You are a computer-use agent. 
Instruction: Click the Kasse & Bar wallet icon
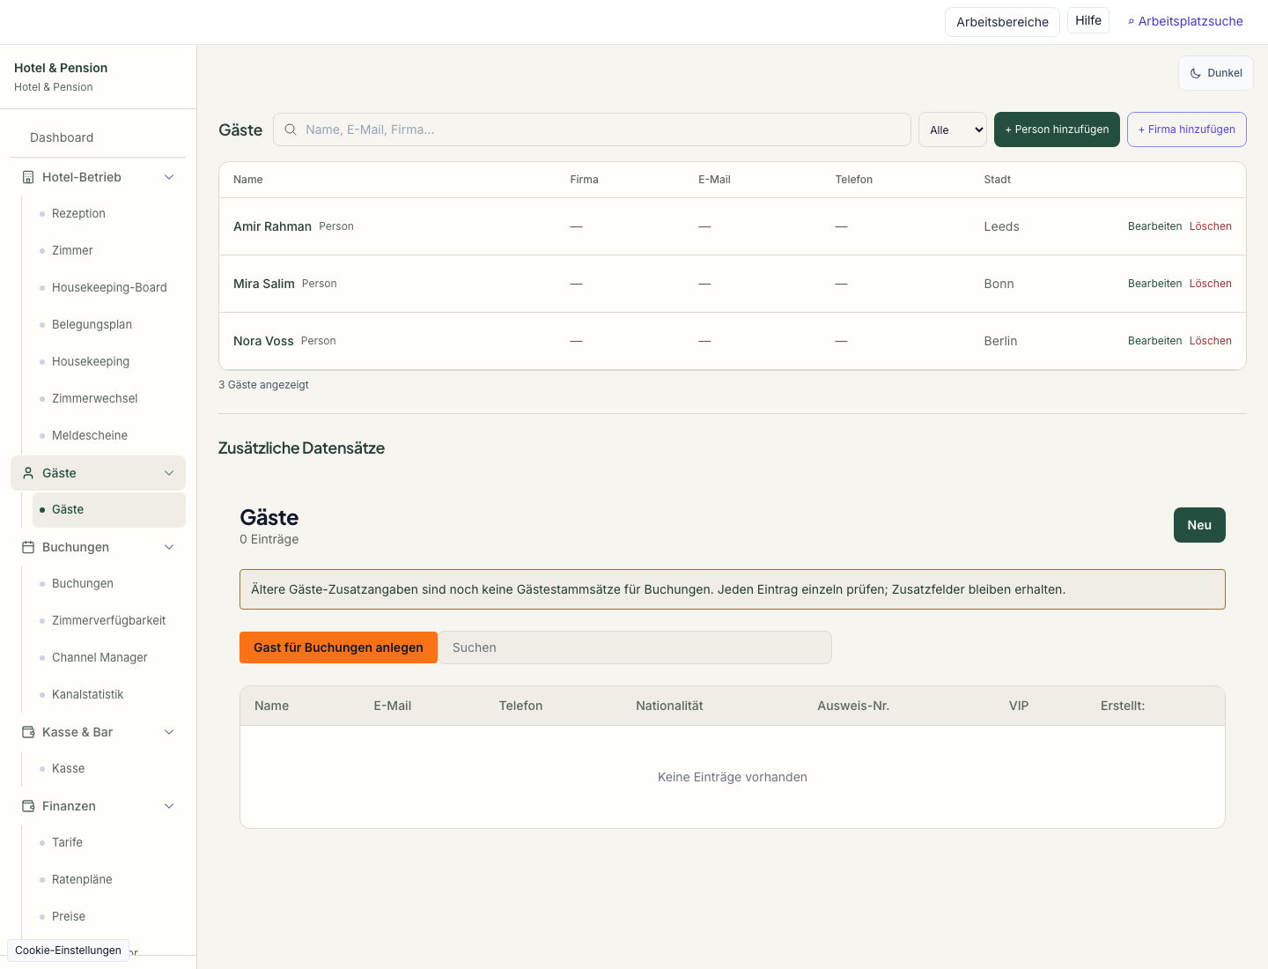click(x=28, y=732)
